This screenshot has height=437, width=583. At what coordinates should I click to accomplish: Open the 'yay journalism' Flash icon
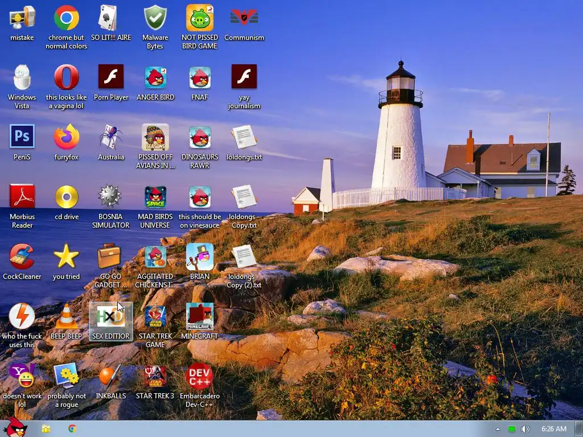(x=244, y=77)
